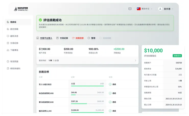The image size is (189, 116).
Task: Click the 50% single profit limit value
Action: (180, 87)
